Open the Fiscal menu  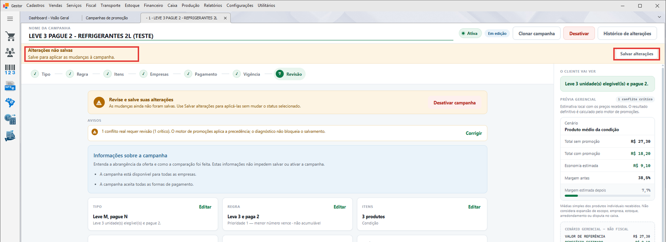91,5
